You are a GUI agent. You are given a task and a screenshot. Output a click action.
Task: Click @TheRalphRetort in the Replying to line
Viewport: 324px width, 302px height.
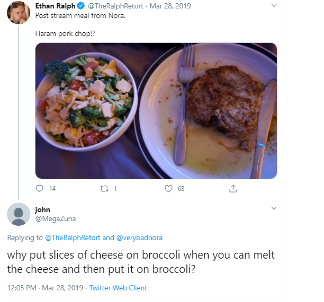tap(73, 237)
